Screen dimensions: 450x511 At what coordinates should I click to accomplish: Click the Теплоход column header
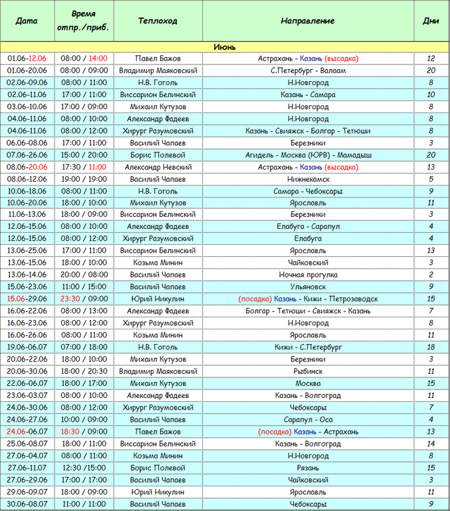pos(158,21)
